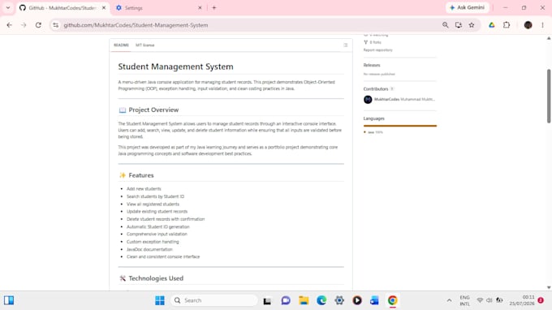Open the Widgets icon in taskbar
The height and width of the screenshot is (310, 552).
(x=9, y=300)
